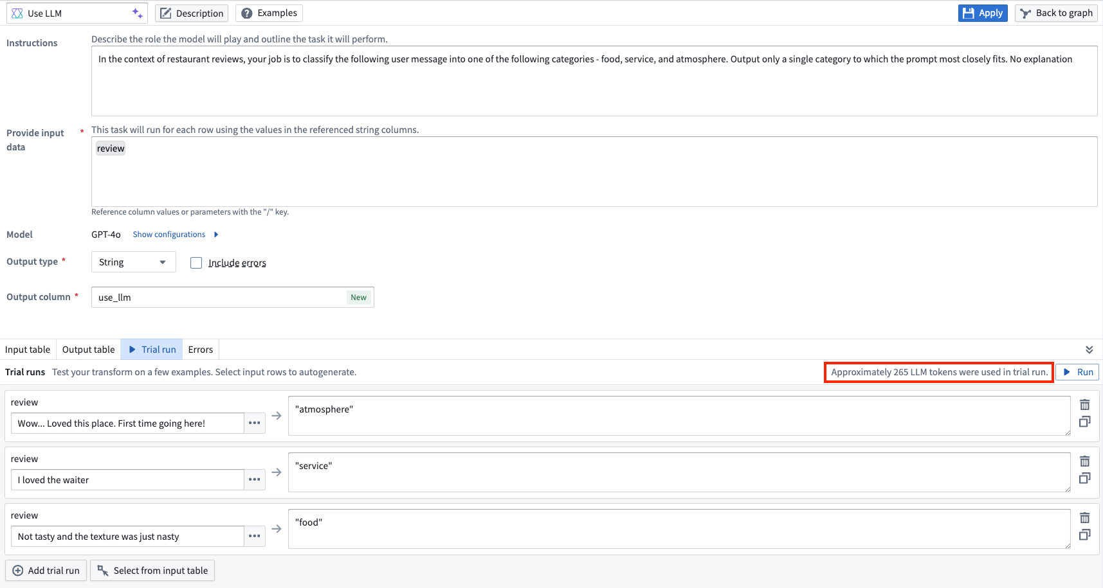This screenshot has height=588, width=1103.
Task: Click the approximately 265 LLM tokens message
Action: tap(939, 372)
